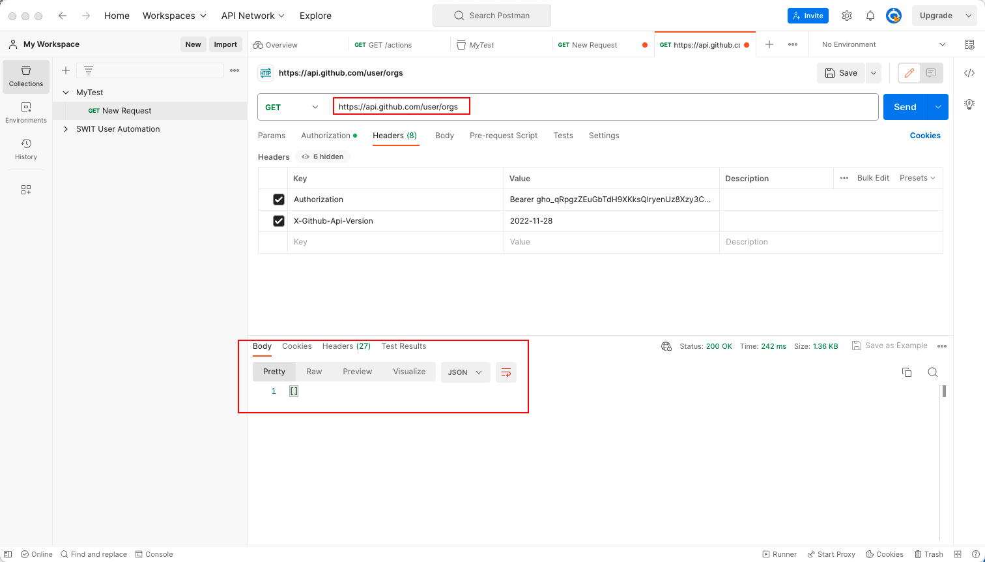Open the settings gear icon
This screenshot has width=985, height=562.
tap(847, 16)
